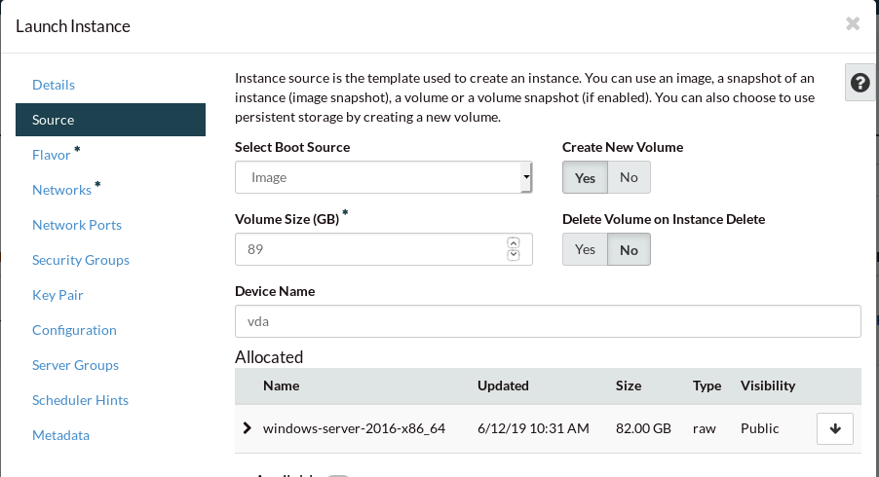Expand the windows-server-2016-x86_64 row details

tap(247, 428)
